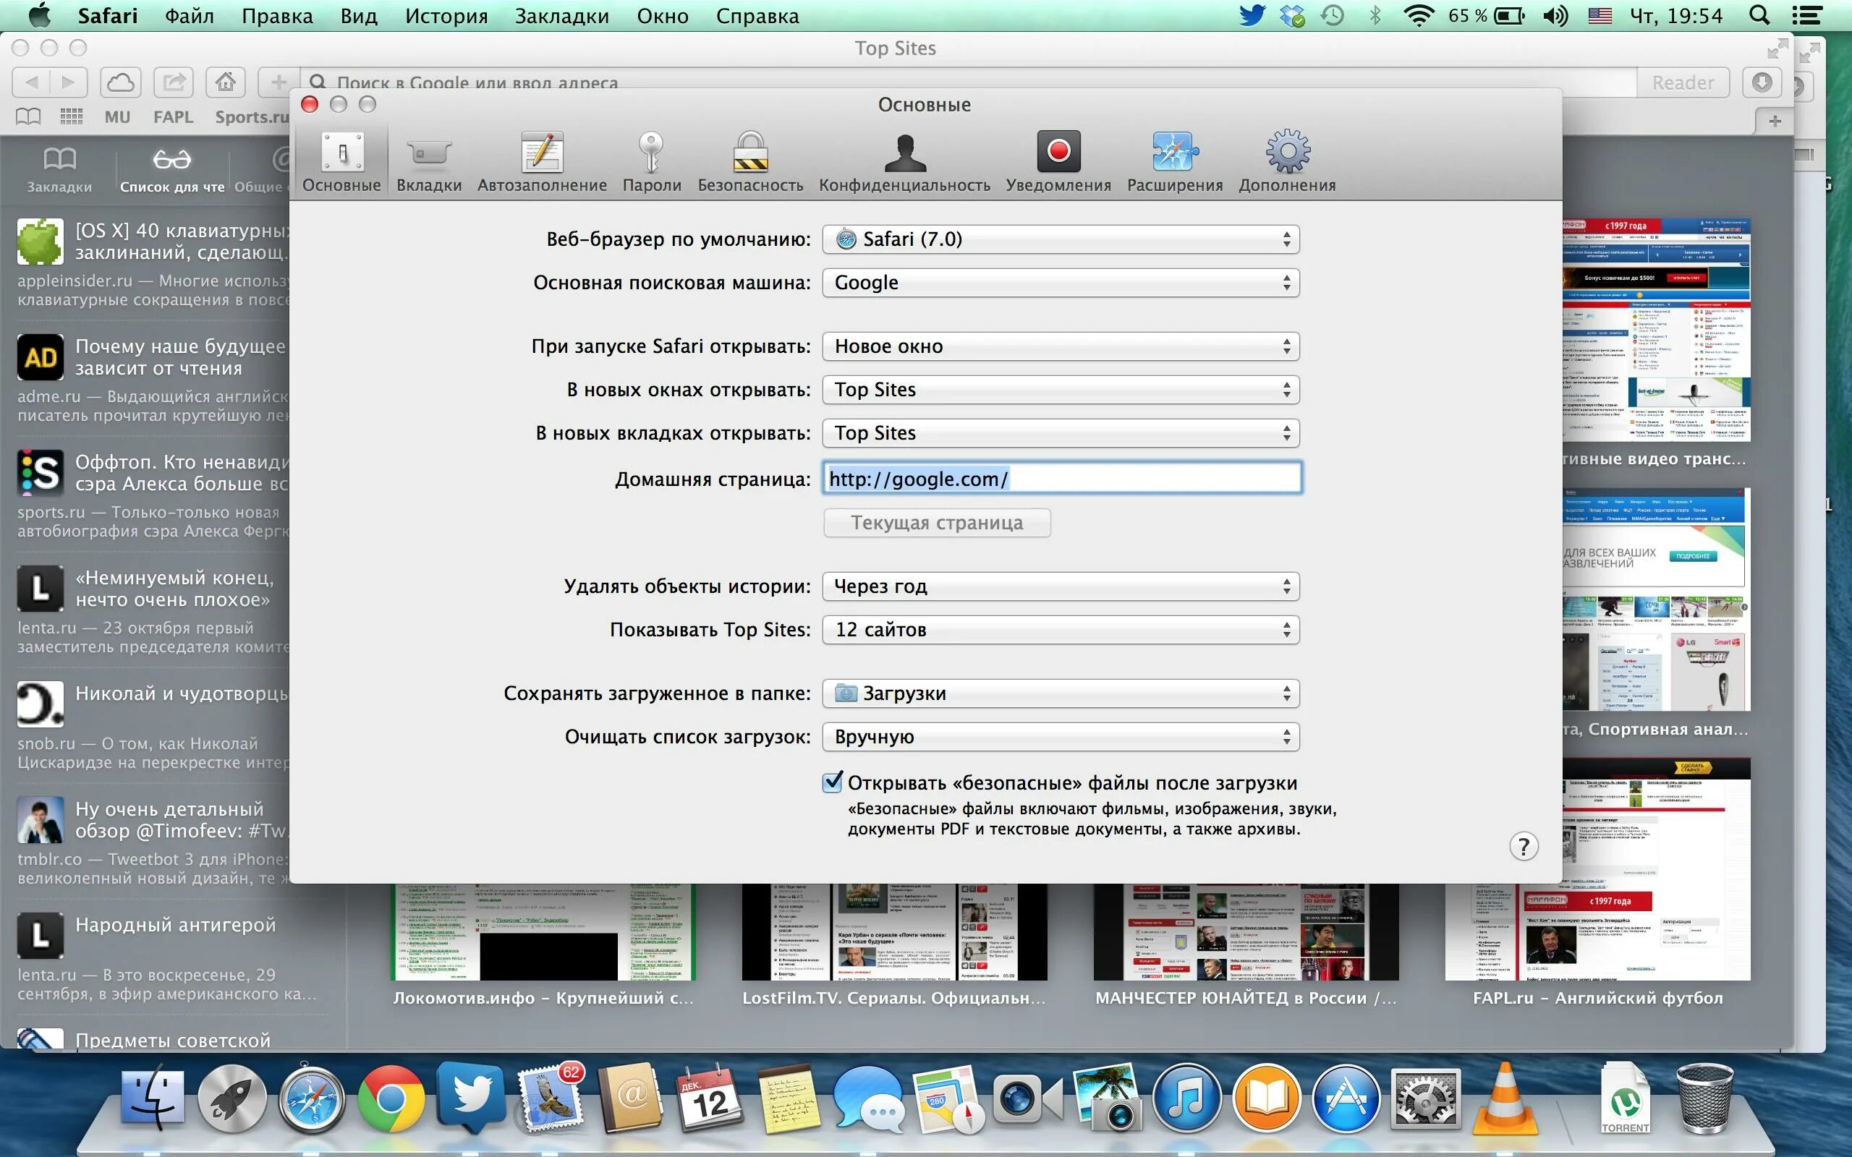1852x1157 pixels.
Task: Open the Twitter menu bar status icon
Action: 1252,15
